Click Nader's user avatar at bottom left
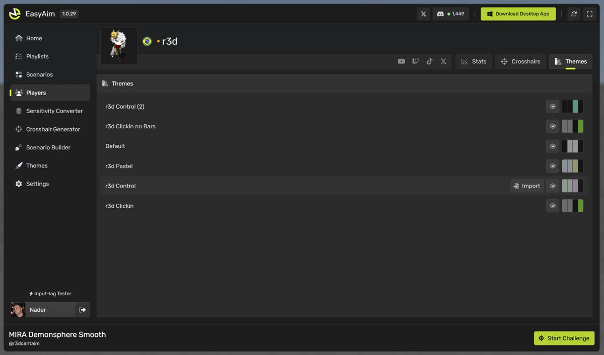 pos(18,310)
